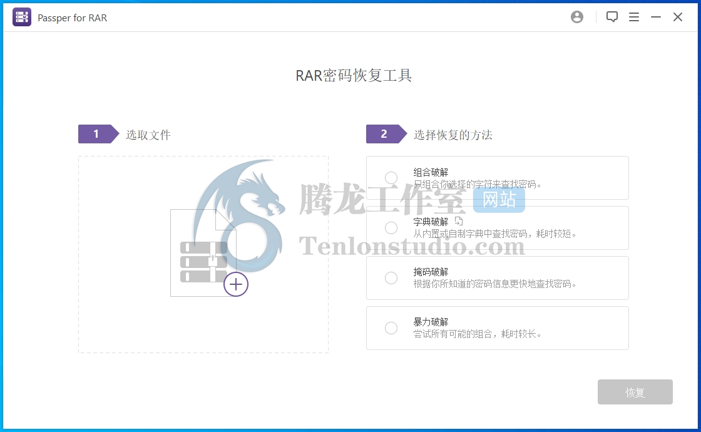The width and height of the screenshot is (701, 432).
Task: Click the dictionary import icon beside 字典破解
Action: tap(459, 221)
